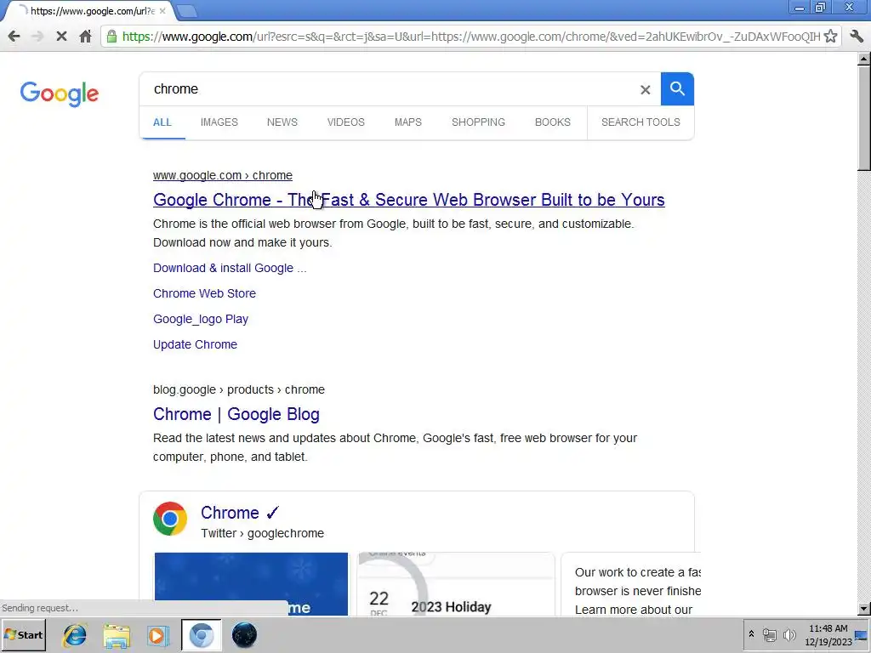Image resolution: width=871 pixels, height=653 pixels.
Task: Open the tweet starting 'Our work to create'
Action: pyautogui.click(x=632, y=584)
